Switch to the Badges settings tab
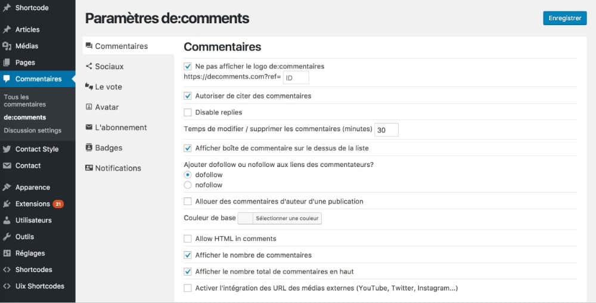Image resolution: width=596 pixels, height=303 pixels. coord(128,147)
